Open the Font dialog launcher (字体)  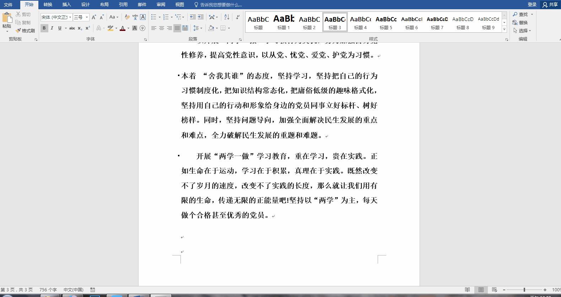click(145, 39)
